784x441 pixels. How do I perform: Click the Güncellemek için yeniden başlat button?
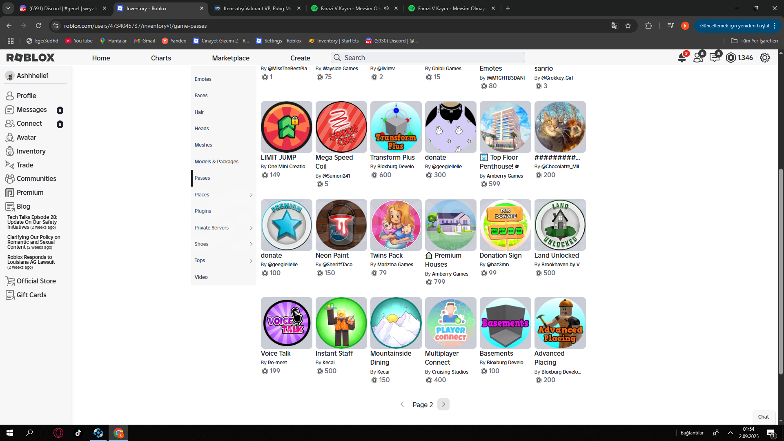[x=738, y=26]
